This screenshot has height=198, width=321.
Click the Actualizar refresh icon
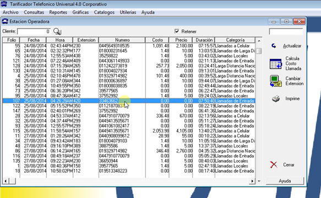click(x=274, y=46)
